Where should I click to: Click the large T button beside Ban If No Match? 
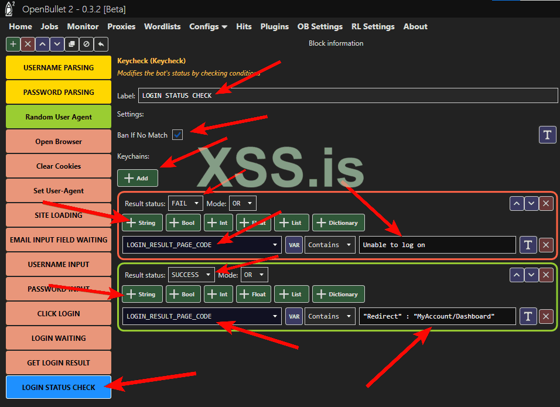(547, 135)
